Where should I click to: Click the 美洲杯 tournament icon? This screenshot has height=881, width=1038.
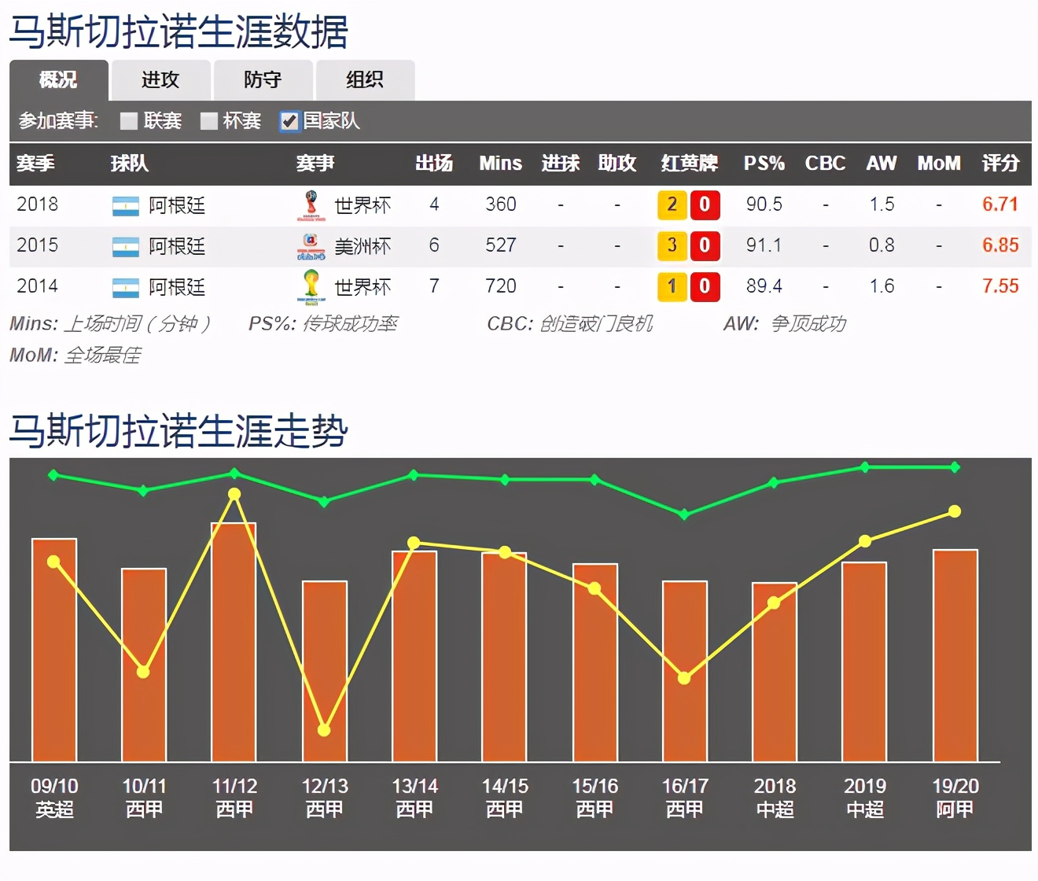point(311,245)
